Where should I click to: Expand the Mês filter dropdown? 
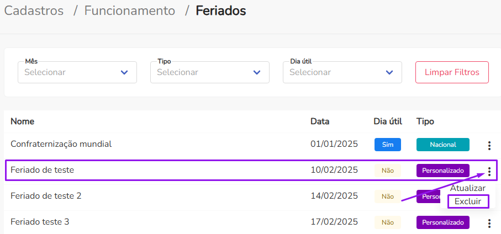pos(77,72)
